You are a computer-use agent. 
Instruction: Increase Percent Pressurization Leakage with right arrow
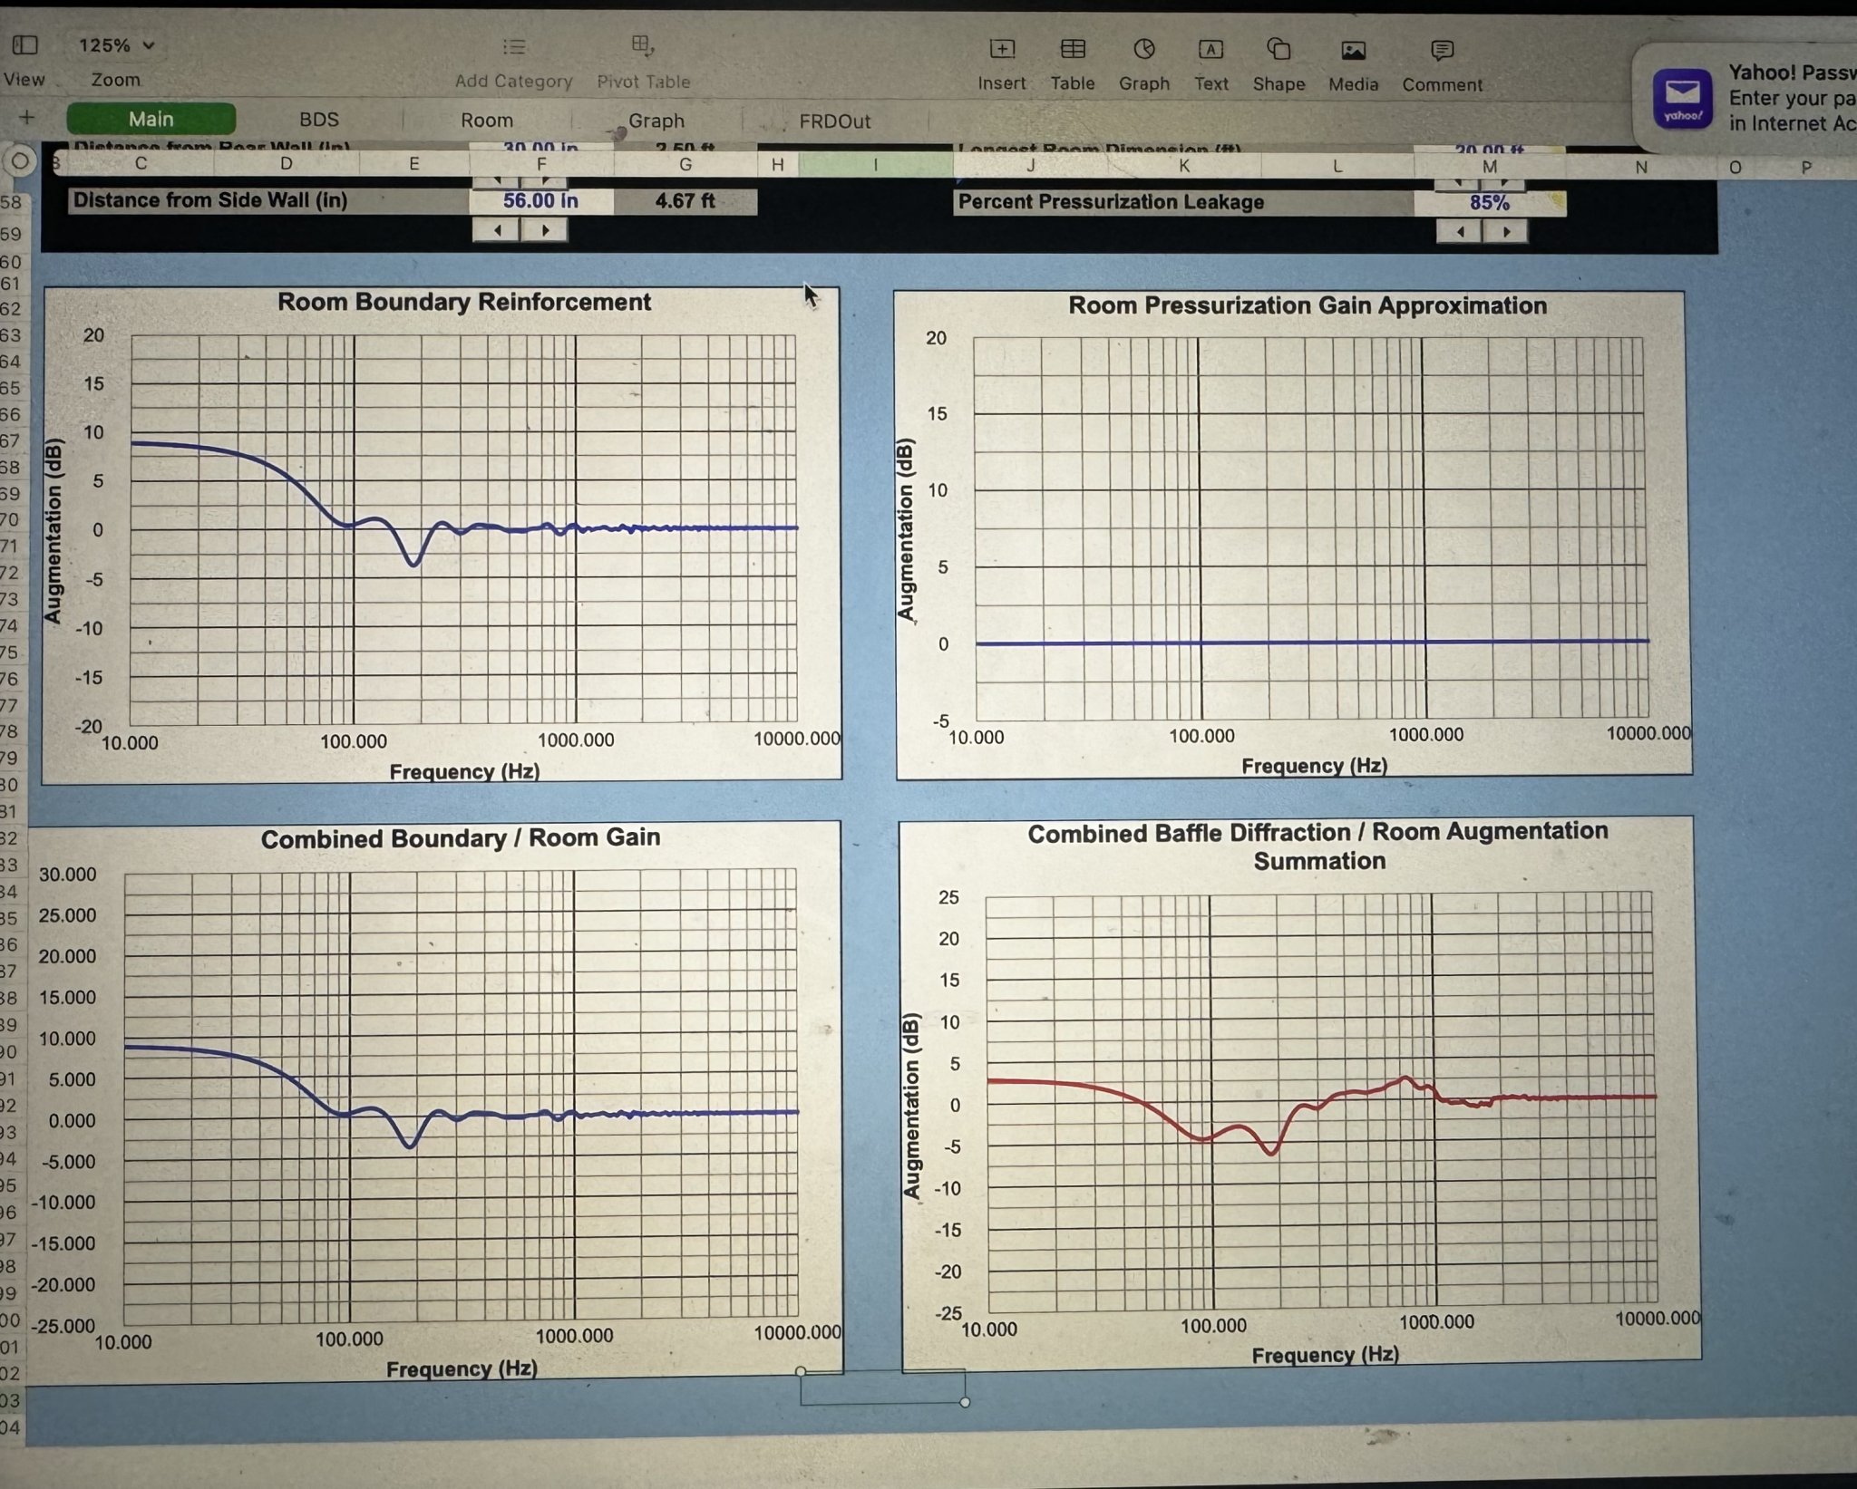[x=1505, y=232]
